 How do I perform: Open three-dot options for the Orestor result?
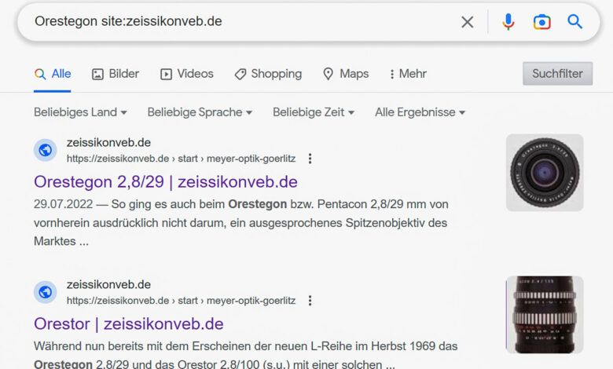pyautogui.click(x=310, y=301)
